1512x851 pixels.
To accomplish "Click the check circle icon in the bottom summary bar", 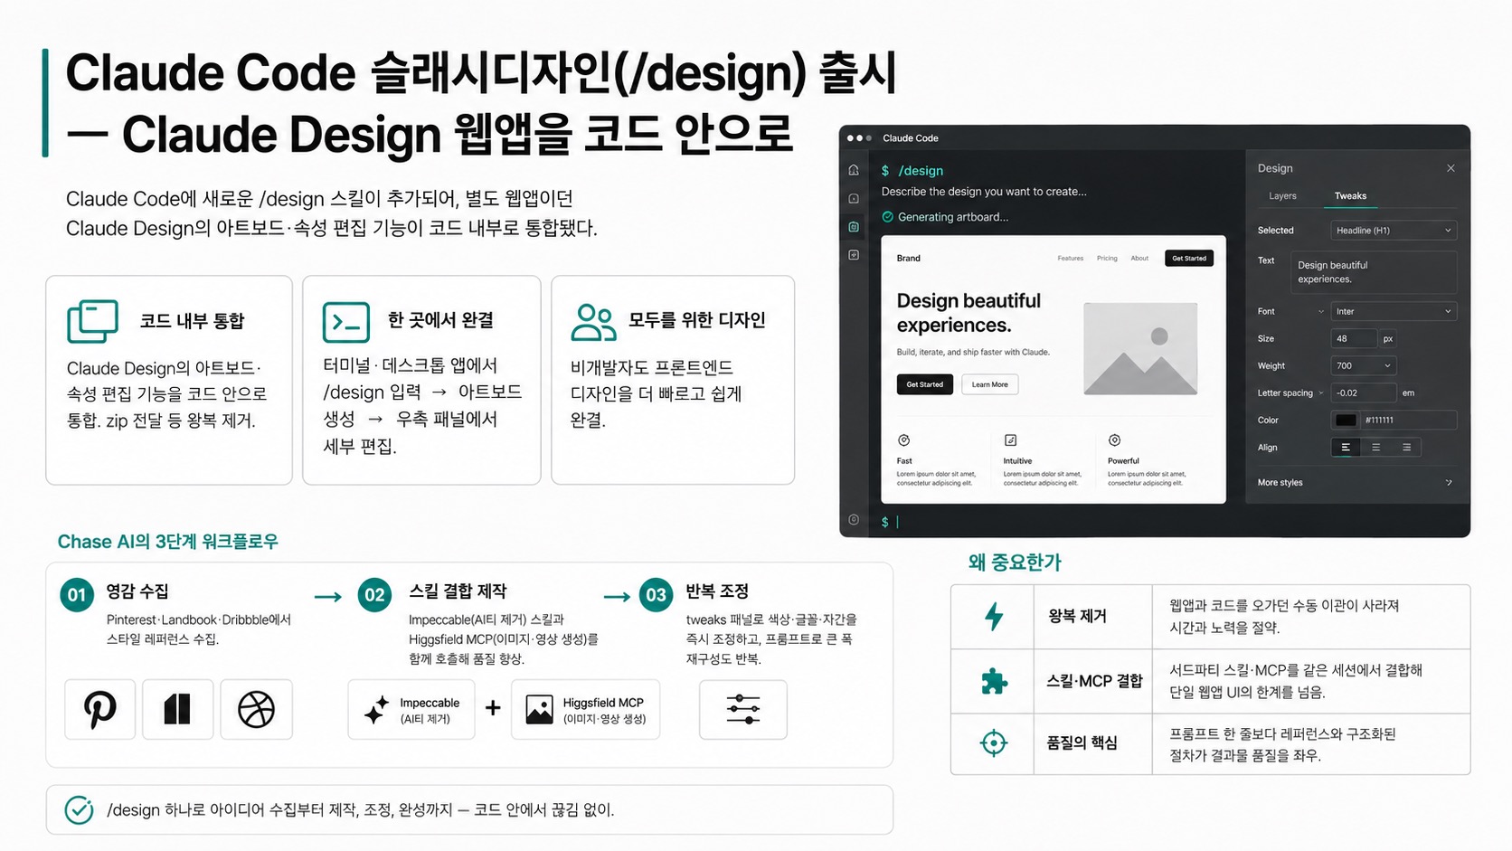I will point(79,810).
